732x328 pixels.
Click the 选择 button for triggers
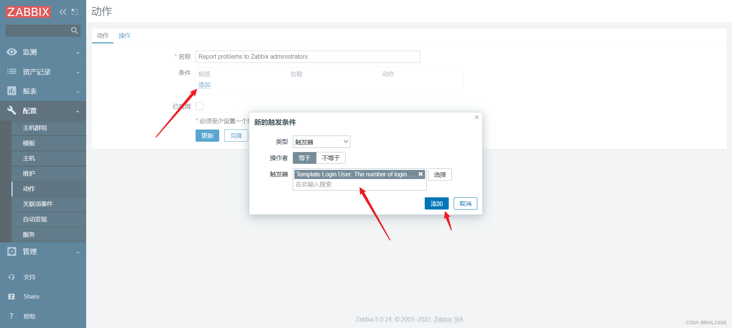pyautogui.click(x=440, y=174)
